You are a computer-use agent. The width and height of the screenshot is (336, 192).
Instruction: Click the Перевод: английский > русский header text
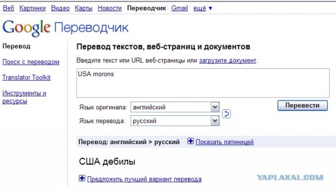tap(129, 142)
